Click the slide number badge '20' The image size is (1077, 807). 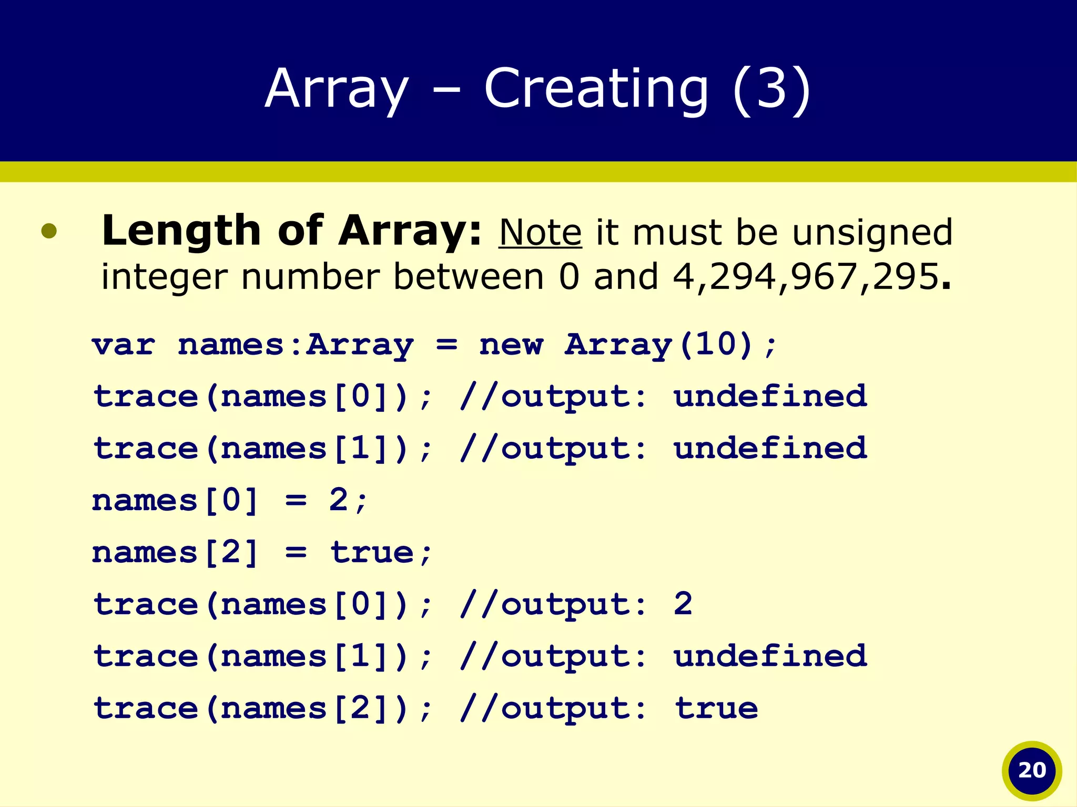pyautogui.click(x=1032, y=771)
